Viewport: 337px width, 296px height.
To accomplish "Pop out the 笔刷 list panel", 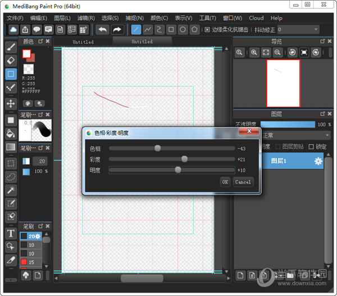I will (40, 226).
